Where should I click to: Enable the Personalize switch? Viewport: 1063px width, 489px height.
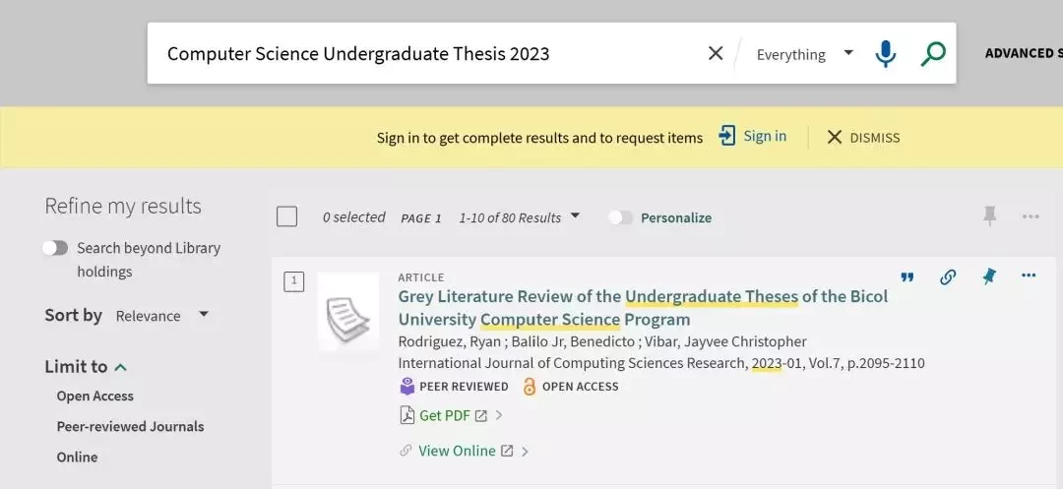(x=620, y=217)
